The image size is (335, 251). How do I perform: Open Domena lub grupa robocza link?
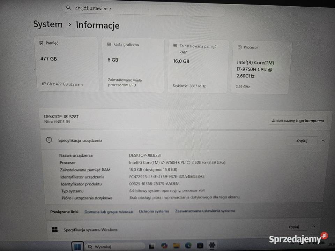pos(109,212)
